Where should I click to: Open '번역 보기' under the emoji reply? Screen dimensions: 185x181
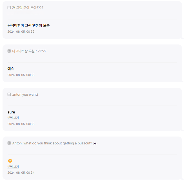tap(13, 167)
